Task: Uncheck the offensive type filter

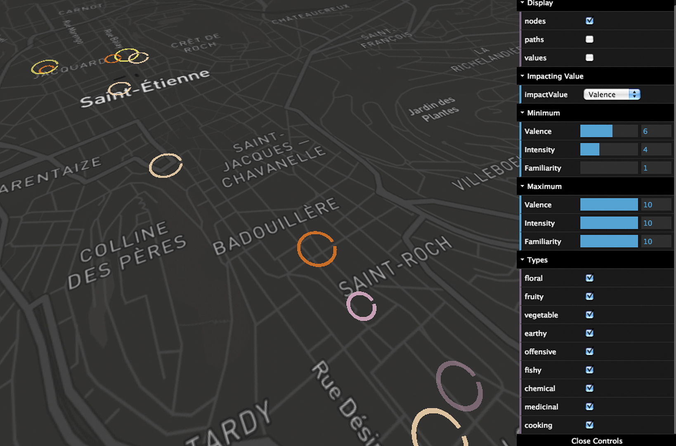Action: [589, 351]
